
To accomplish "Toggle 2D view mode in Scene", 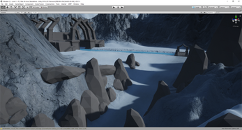I will click(x=19, y=12).
